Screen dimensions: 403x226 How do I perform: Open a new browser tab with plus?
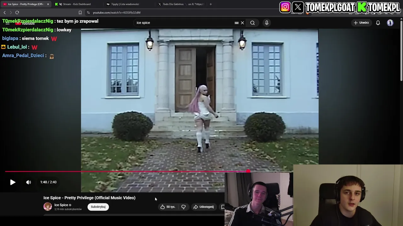point(211,4)
